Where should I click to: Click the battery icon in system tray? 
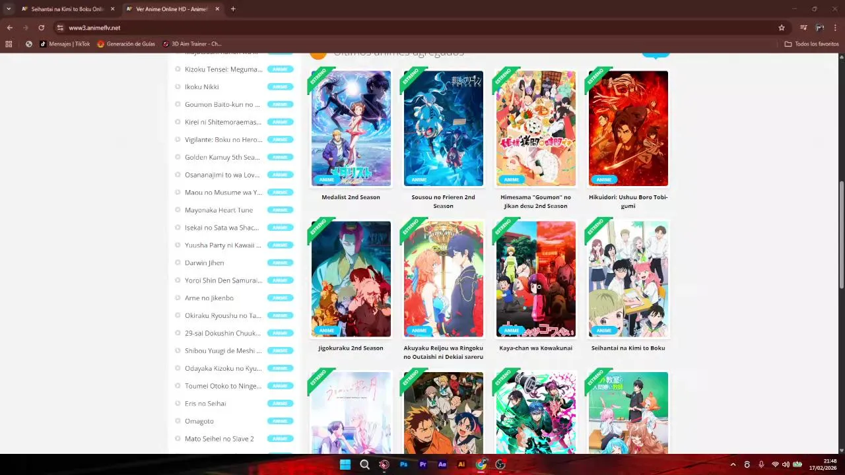pos(797,464)
